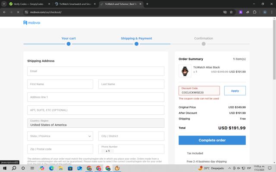This screenshot has height=172, width=276.
Task: Open Microsoft Store from taskbar
Action: tap(70, 168)
